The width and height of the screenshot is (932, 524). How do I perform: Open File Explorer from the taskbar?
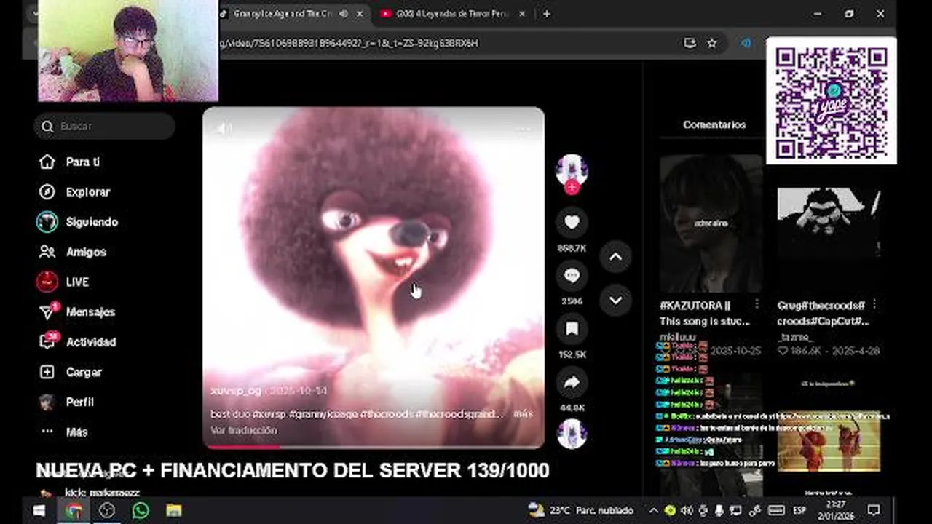174,510
